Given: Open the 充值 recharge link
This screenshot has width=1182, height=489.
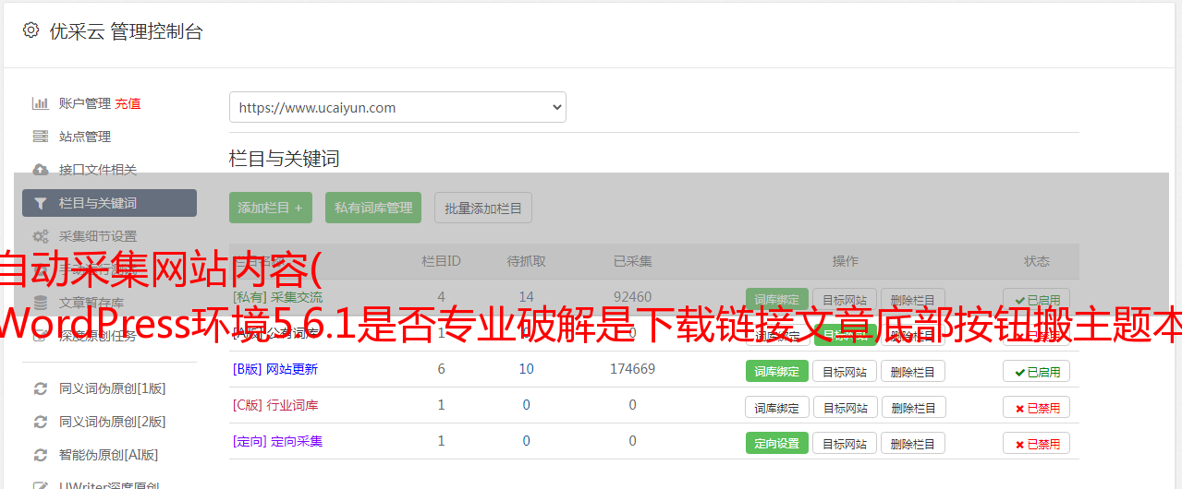Looking at the screenshot, I should 128,103.
